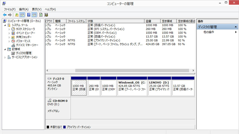Click the Up One Level folder icon
The height and width of the screenshot is (134, 239).
click(x=17, y=15)
